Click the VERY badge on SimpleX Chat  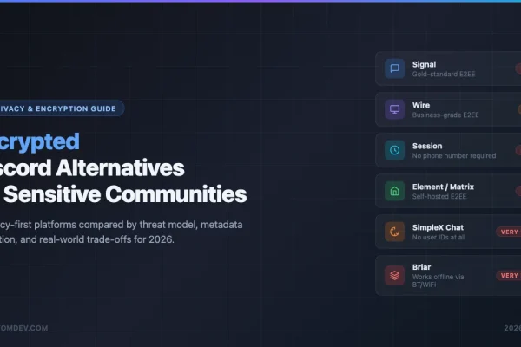coord(508,232)
